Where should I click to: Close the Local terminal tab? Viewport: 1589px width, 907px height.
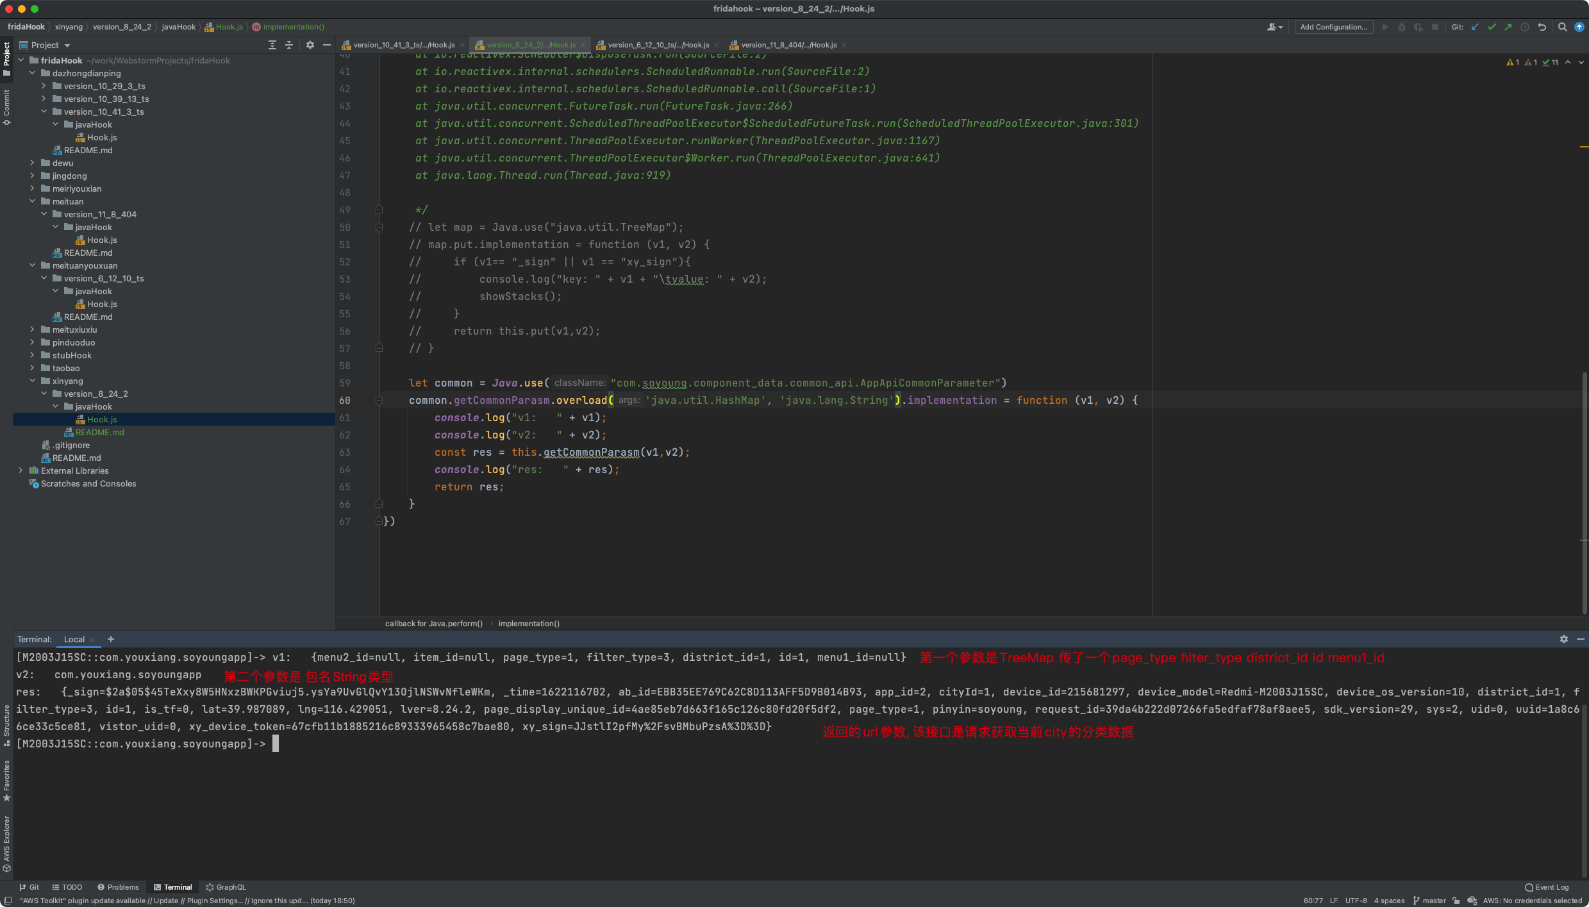pos(92,639)
